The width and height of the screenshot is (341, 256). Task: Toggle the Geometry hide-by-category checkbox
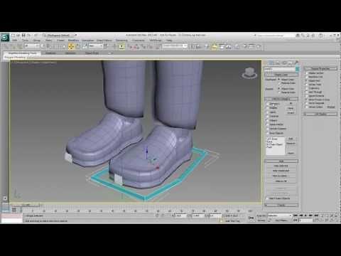pos(268,104)
